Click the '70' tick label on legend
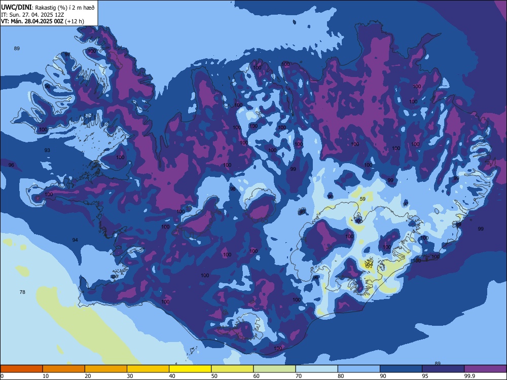The image size is (507, 380). point(299,376)
